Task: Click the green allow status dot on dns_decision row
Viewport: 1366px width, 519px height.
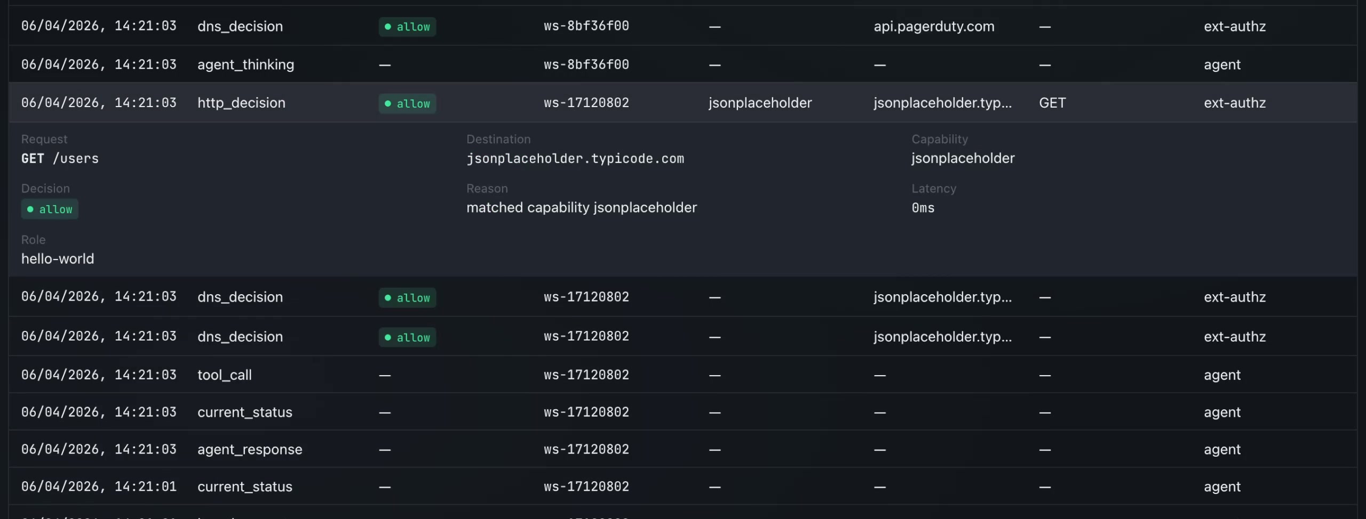Action: [x=388, y=27]
